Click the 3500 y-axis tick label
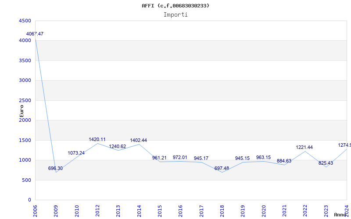This screenshot has width=351, height=219. [25, 60]
